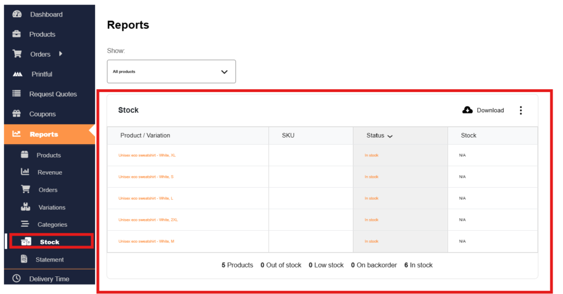The height and width of the screenshot is (294, 563).
Task: Select Categories in Reports submenu
Action: point(52,225)
